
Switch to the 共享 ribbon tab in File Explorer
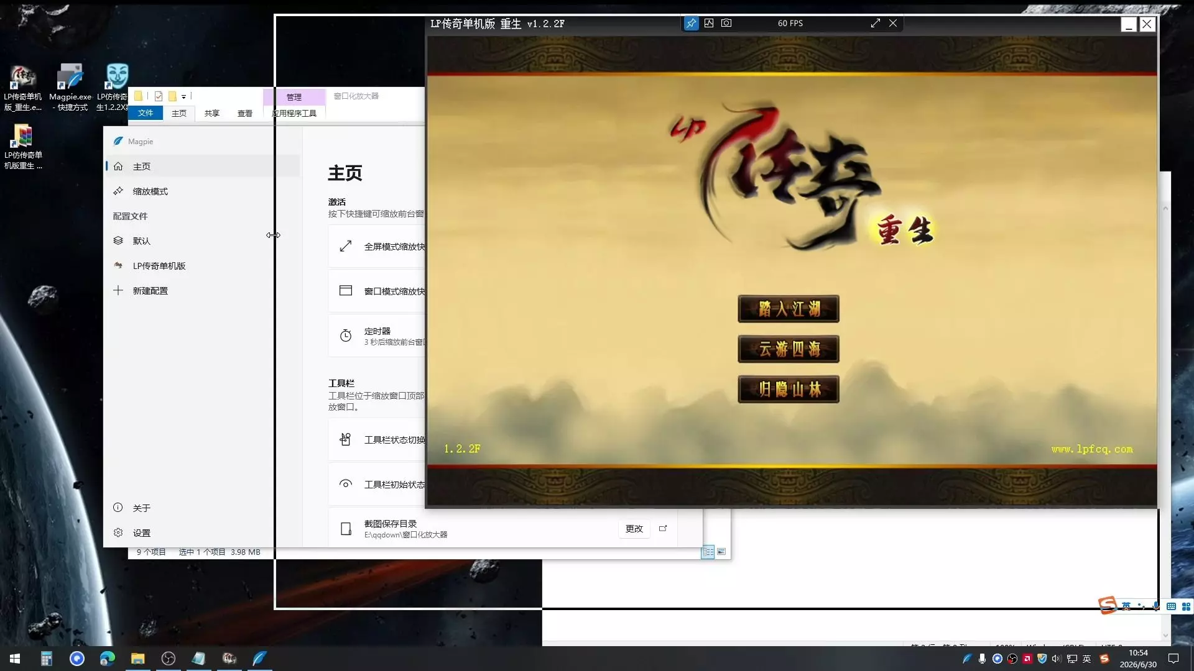point(212,113)
